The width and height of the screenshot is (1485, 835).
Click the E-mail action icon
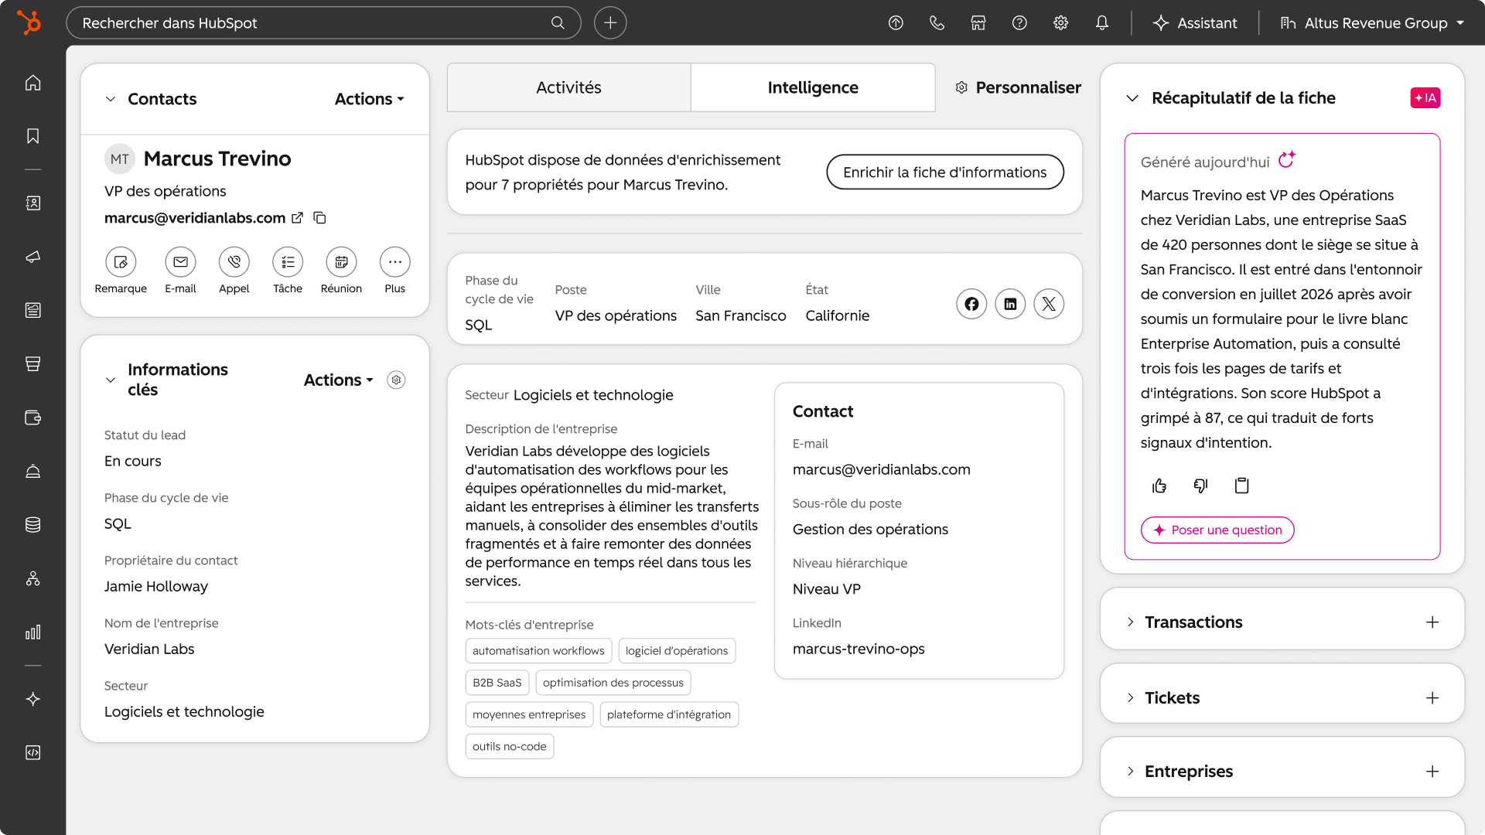pos(180,262)
